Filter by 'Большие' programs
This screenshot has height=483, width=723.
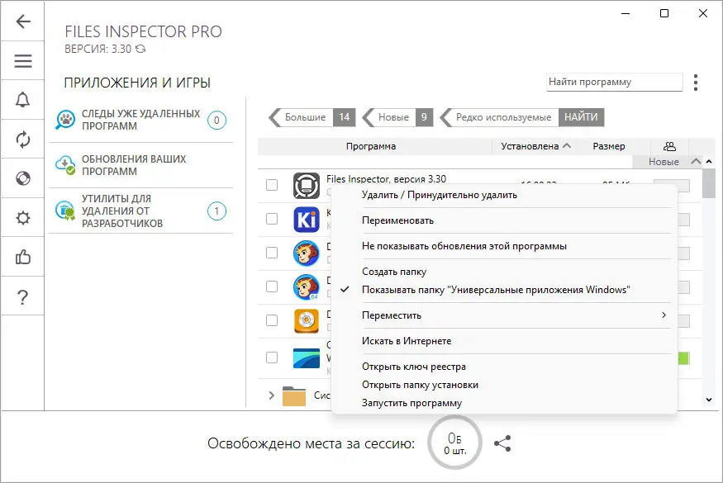pyautogui.click(x=305, y=117)
